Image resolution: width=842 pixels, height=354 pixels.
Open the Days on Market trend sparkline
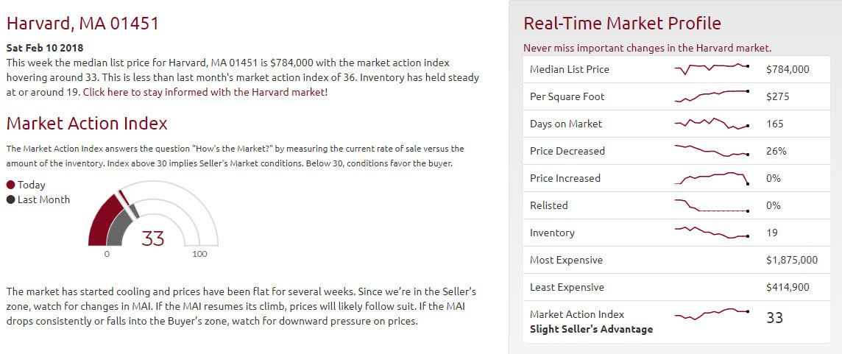712,124
